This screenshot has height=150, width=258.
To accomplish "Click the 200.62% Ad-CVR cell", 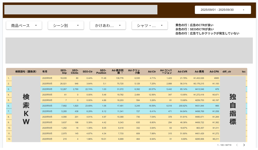I will coord(181,106).
